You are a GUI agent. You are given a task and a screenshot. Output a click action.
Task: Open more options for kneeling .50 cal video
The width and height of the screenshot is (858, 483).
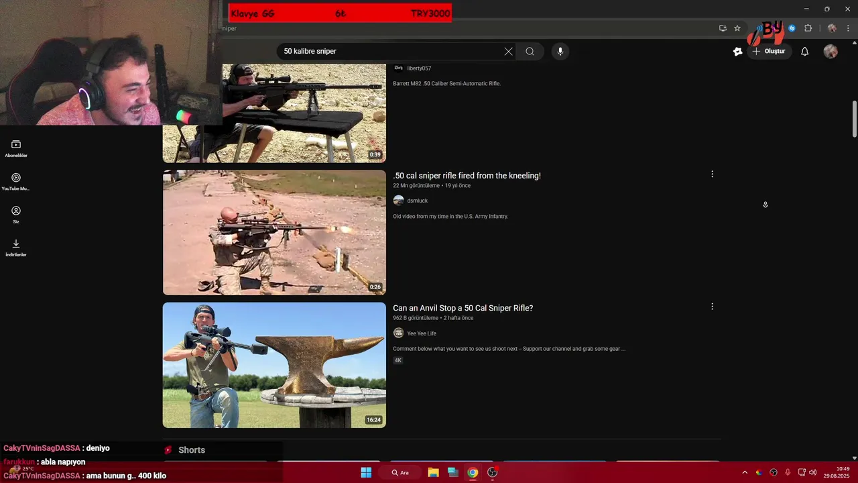click(712, 174)
